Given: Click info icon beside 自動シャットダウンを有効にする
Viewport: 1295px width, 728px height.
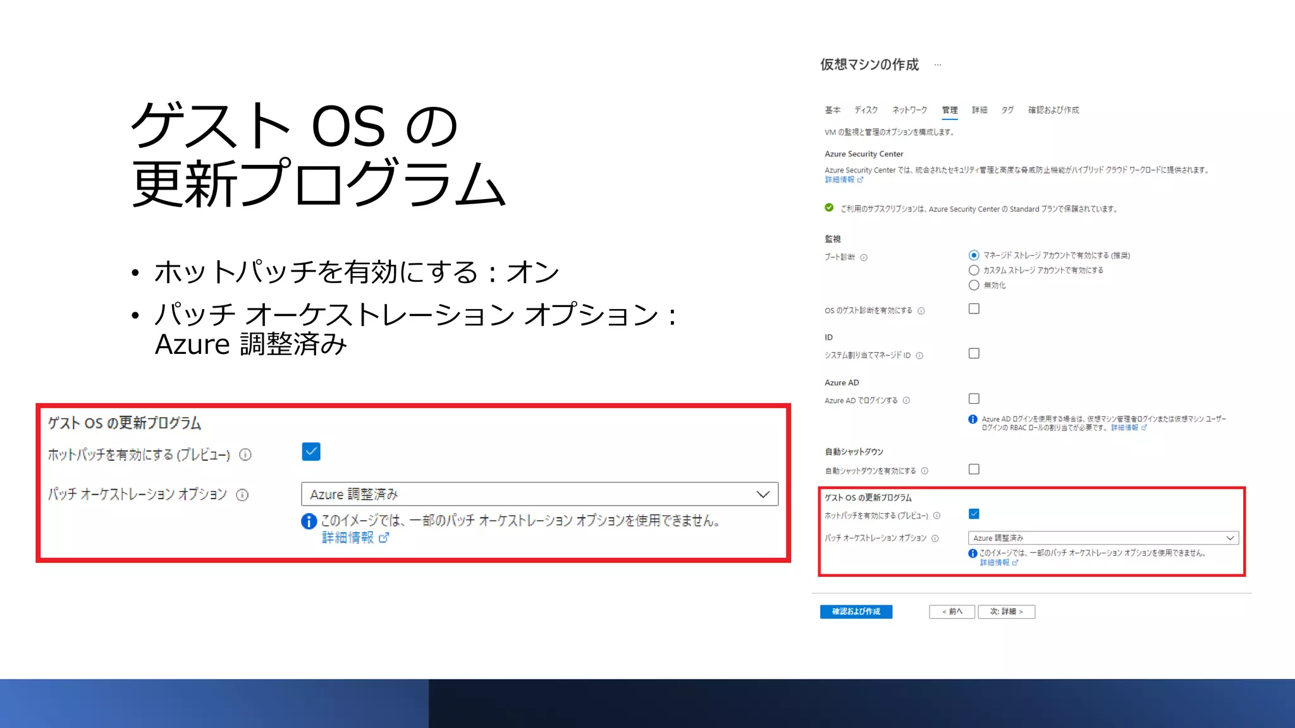Looking at the screenshot, I should click(x=924, y=471).
